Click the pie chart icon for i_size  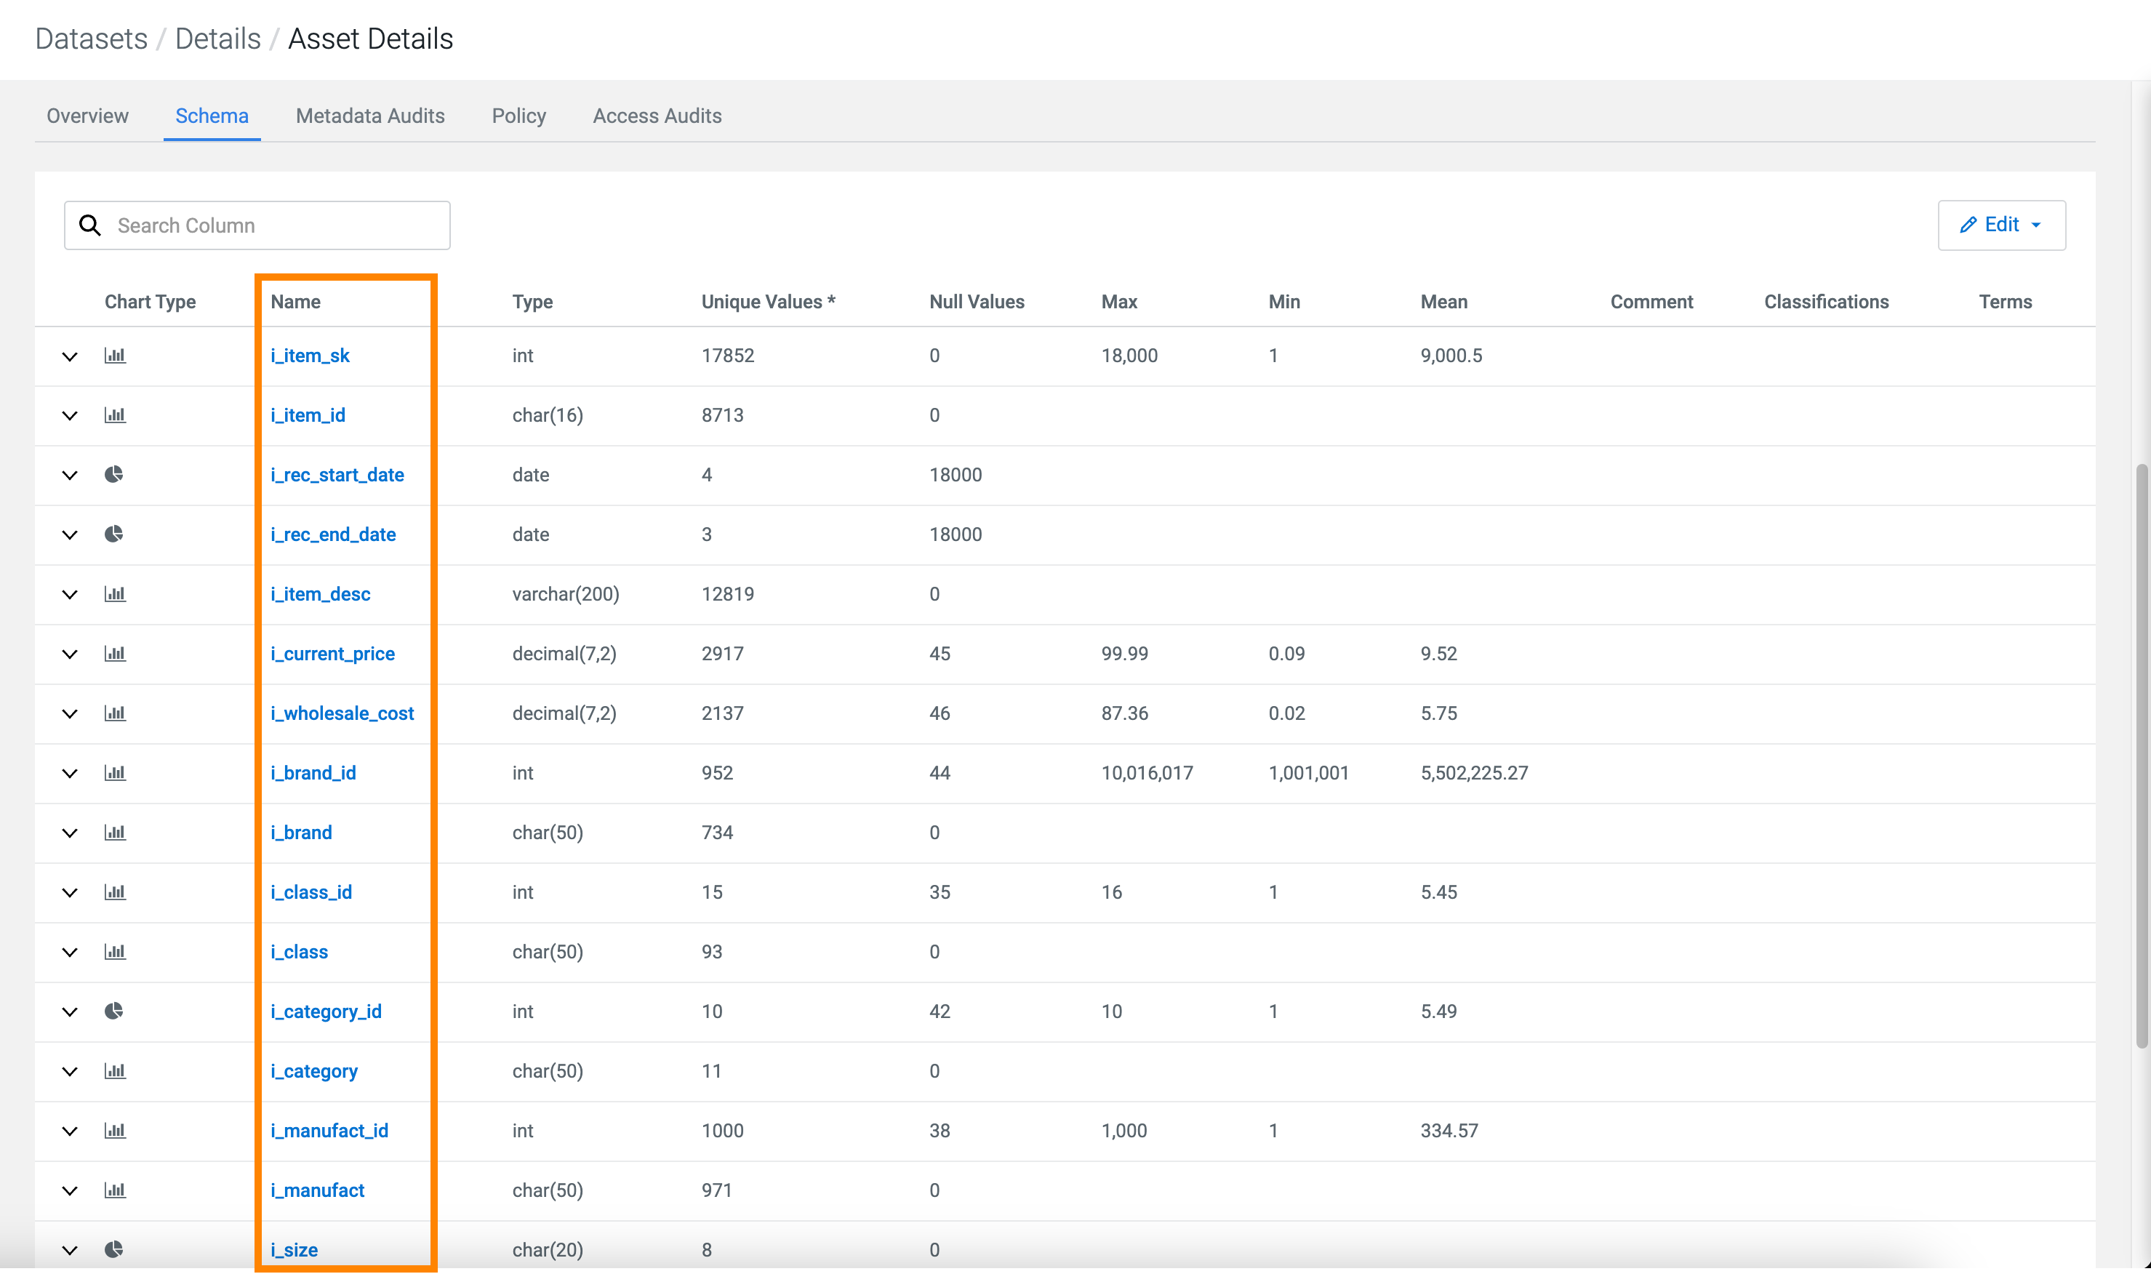(114, 1249)
